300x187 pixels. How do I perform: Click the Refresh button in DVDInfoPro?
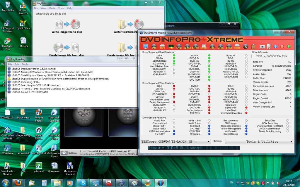coord(217,141)
